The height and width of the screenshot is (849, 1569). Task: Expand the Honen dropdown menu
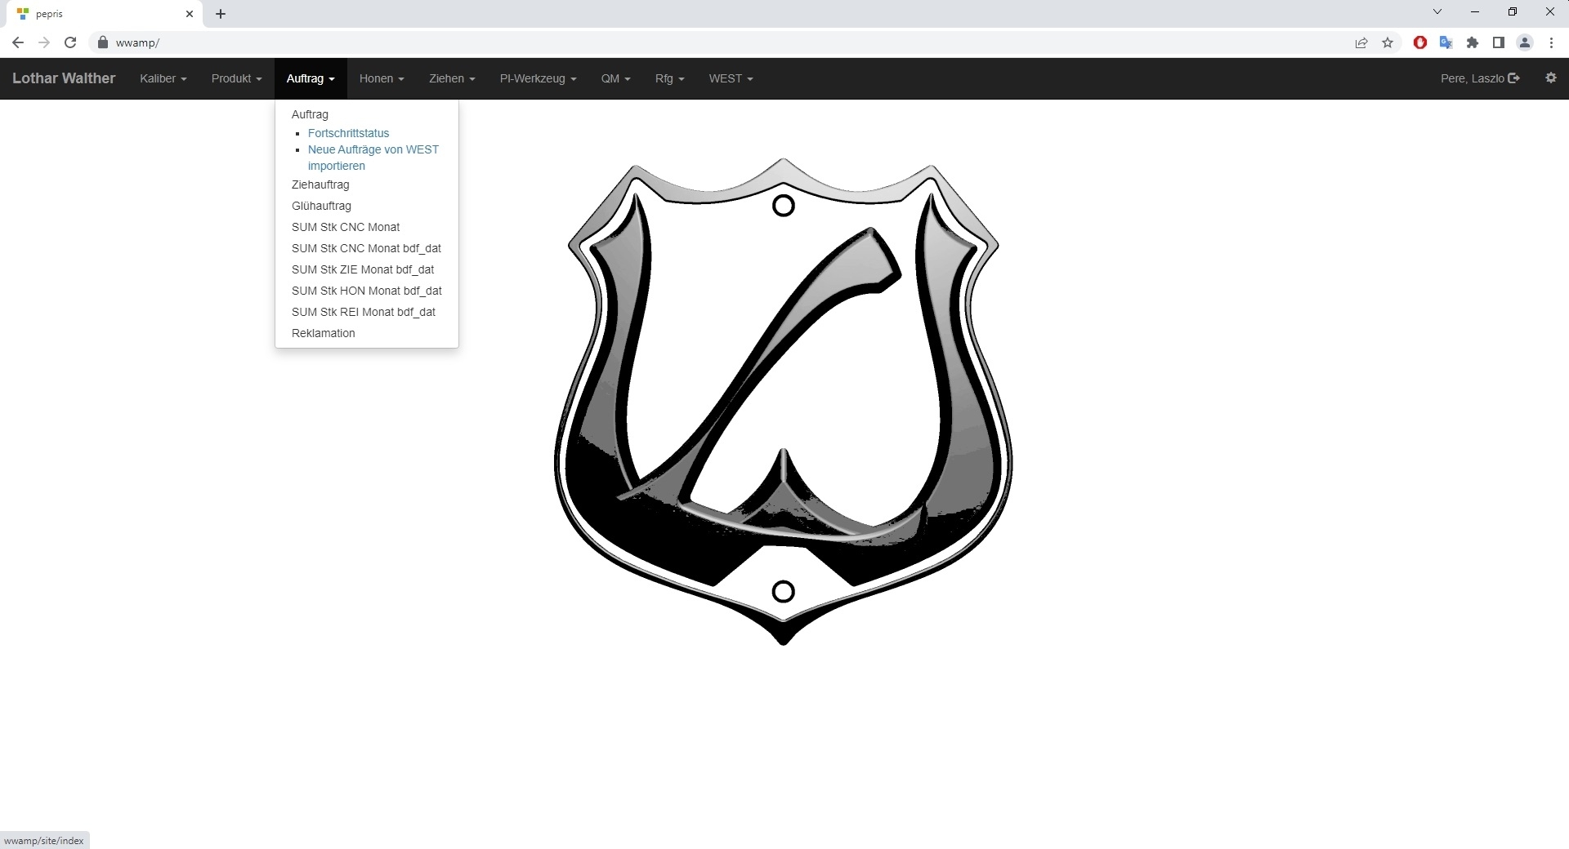coord(382,78)
